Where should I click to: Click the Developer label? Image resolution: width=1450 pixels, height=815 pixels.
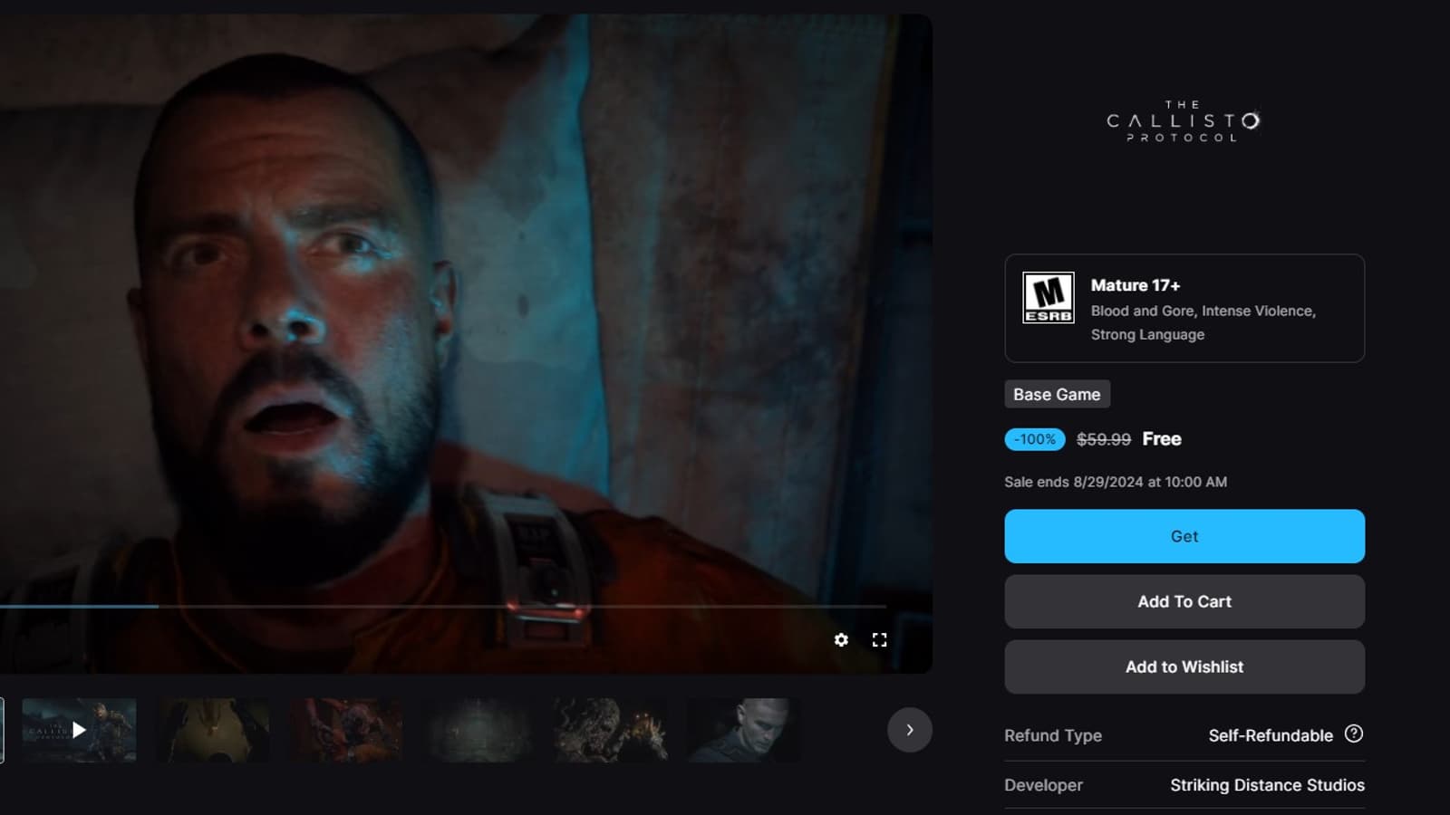pyautogui.click(x=1043, y=785)
